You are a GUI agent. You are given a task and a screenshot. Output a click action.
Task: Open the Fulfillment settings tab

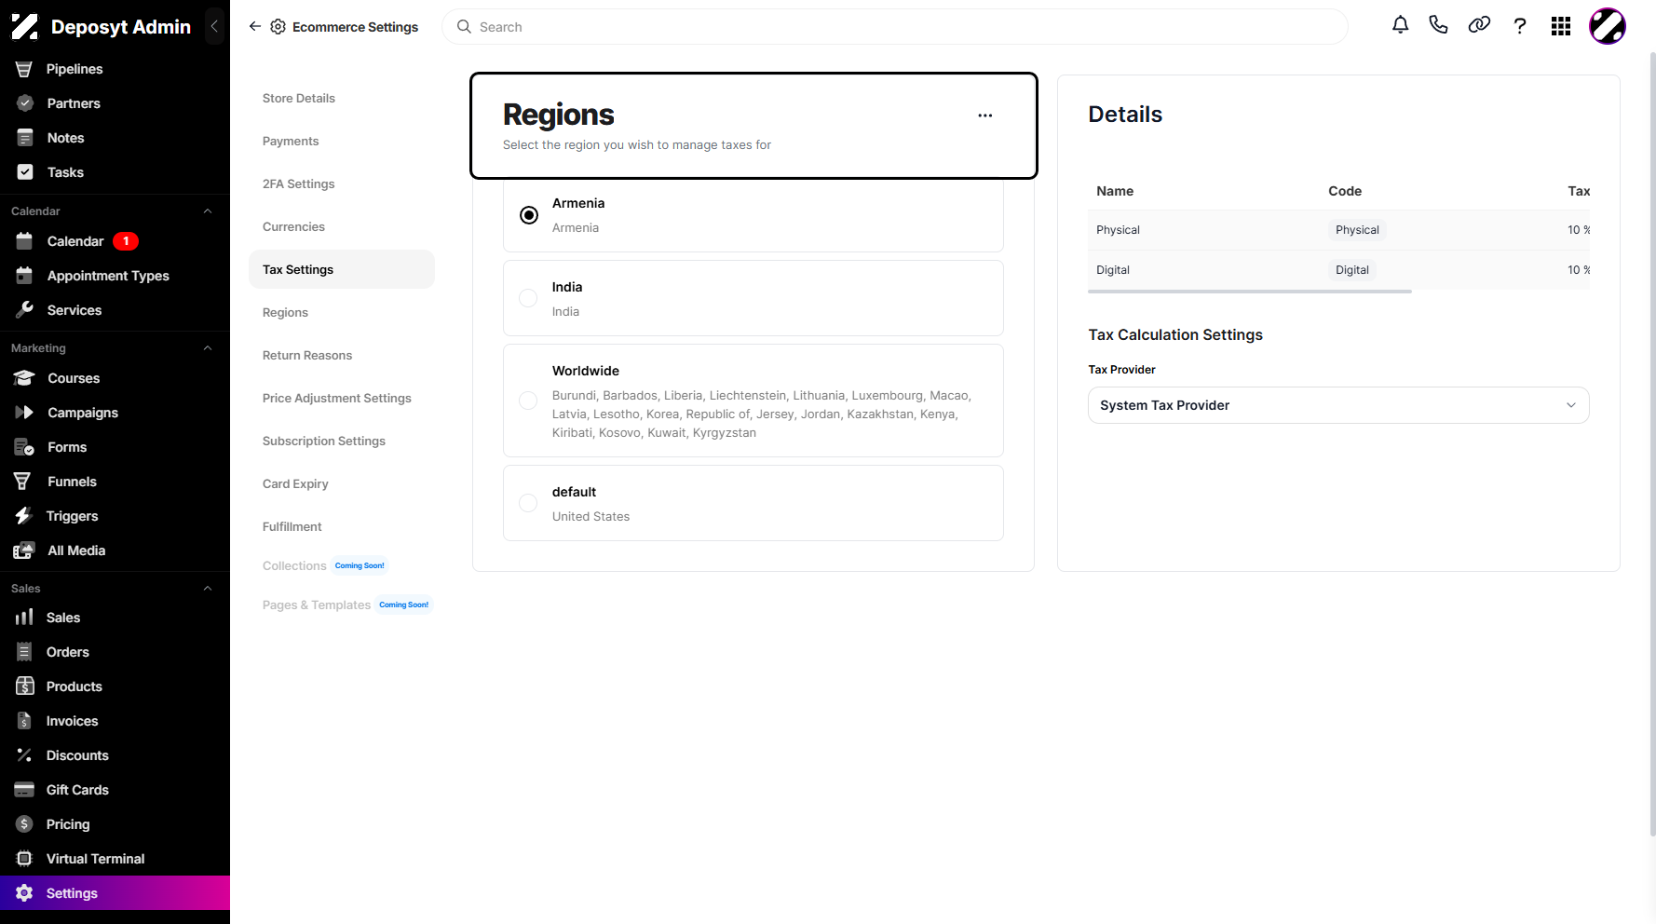pos(292,526)
